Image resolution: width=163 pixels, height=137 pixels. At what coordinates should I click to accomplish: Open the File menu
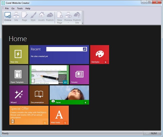pyautogui.click(x=7, y=9)
